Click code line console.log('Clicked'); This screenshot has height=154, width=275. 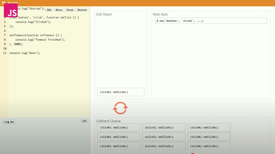click(x=33, y=22)
